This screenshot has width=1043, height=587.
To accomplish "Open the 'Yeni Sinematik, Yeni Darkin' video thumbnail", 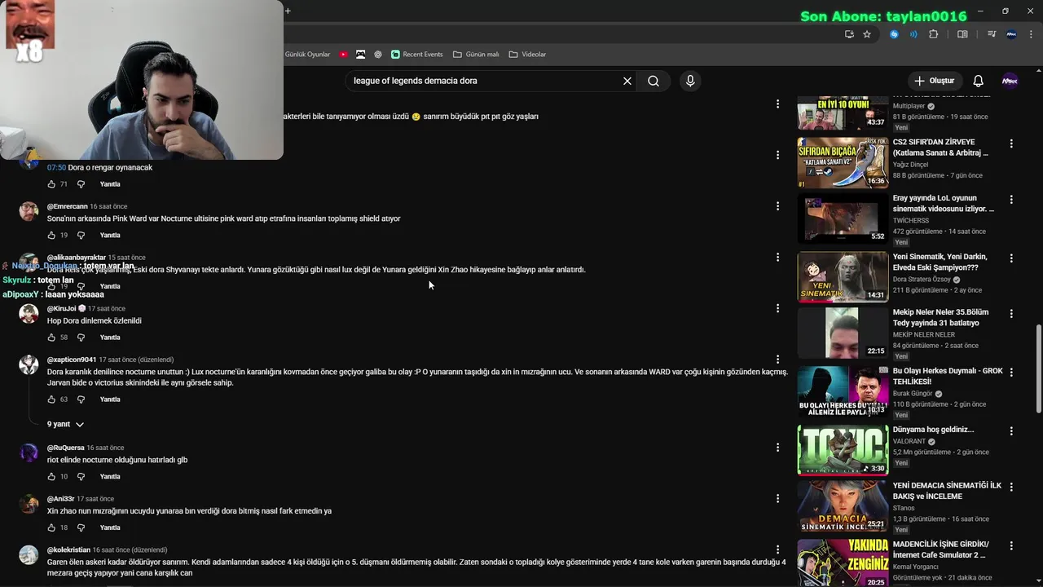I will tap(843, 276).
